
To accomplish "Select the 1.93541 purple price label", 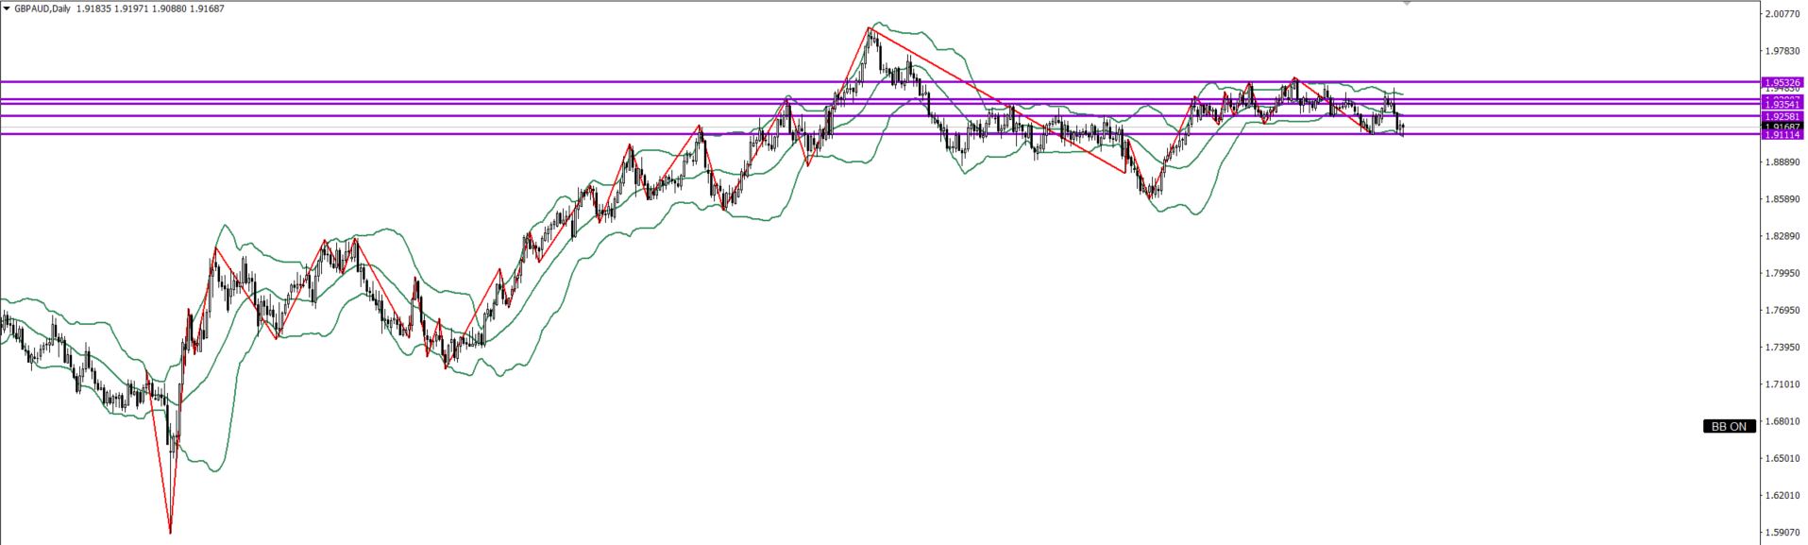I will [x=1782, y=105].
